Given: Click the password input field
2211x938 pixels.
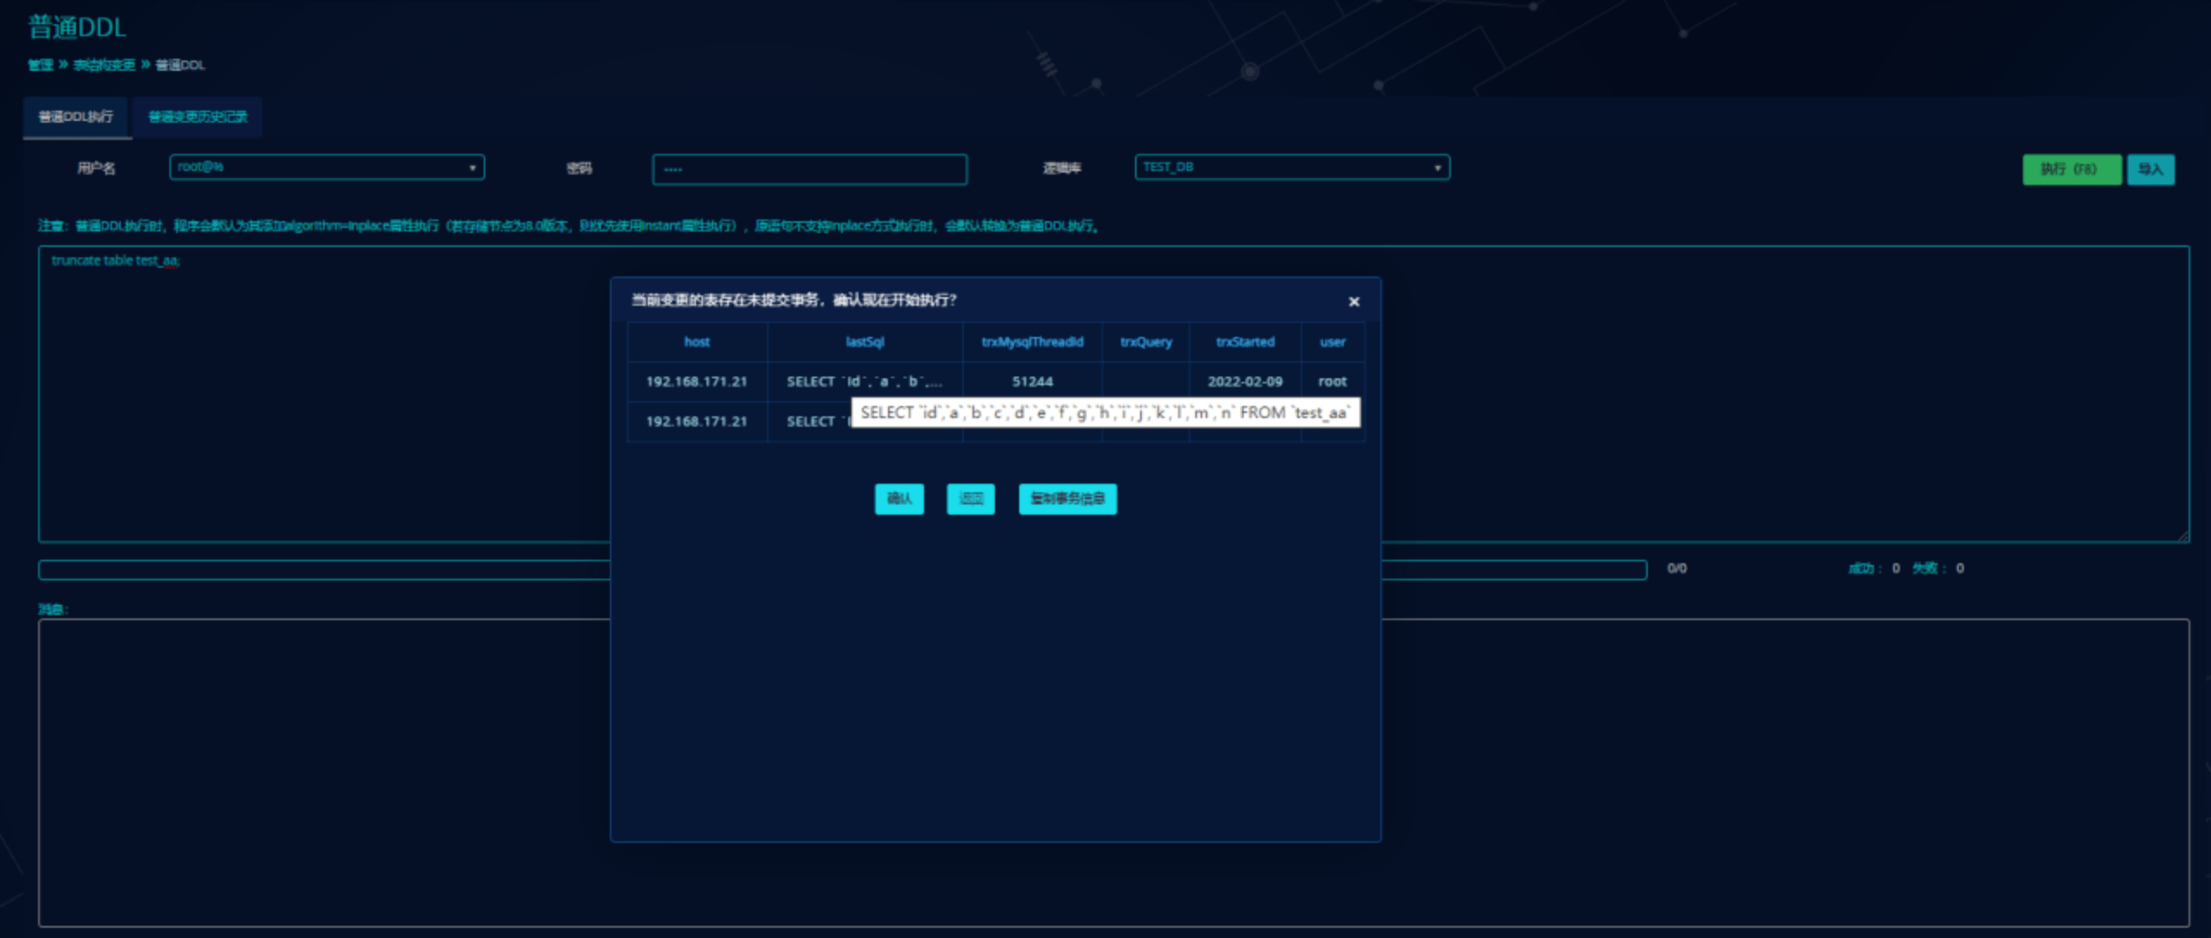Looking at the screenshot, I should [x=808, y=169].
